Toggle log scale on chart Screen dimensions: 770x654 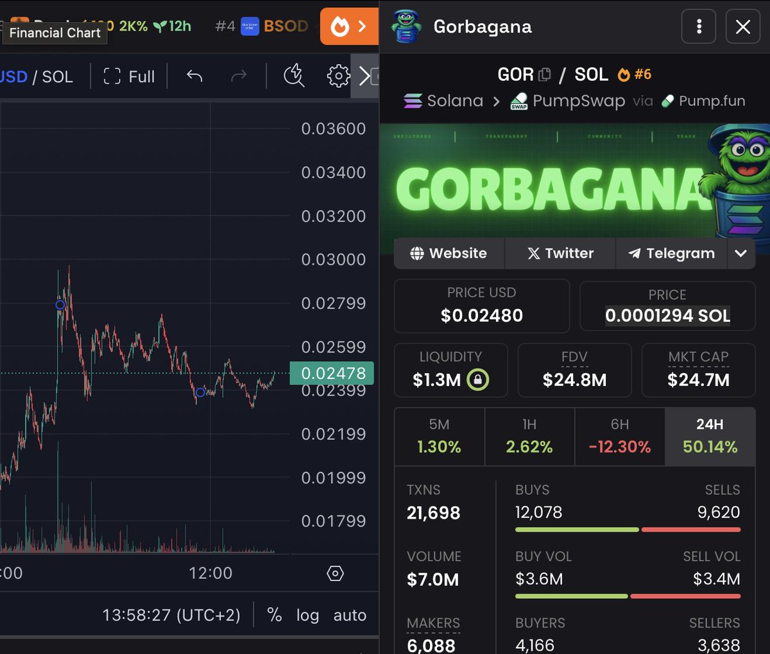pyautogui.click(x=307, y=615)
